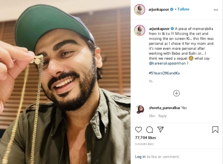Open shweta_panwalkar's profile picture
Image resolution: width=223 pixels, height=164 pixels.
[x=140, y=109]
